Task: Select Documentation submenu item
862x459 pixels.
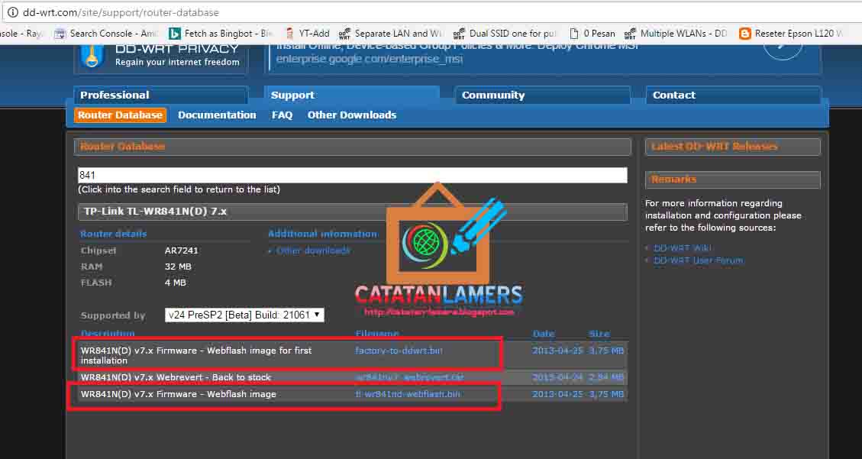Action: pos(217,115)
